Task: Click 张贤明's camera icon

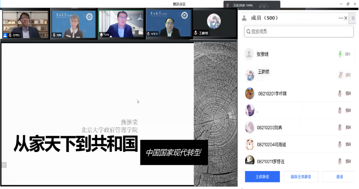Action: (x=348, y=54)
